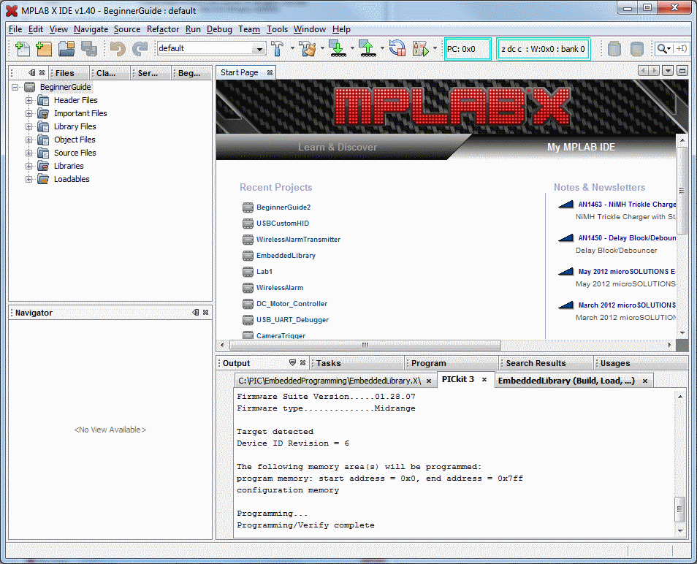
Task: Click the Start Page vertical scrollbar thumb
Action: [682, 190]
